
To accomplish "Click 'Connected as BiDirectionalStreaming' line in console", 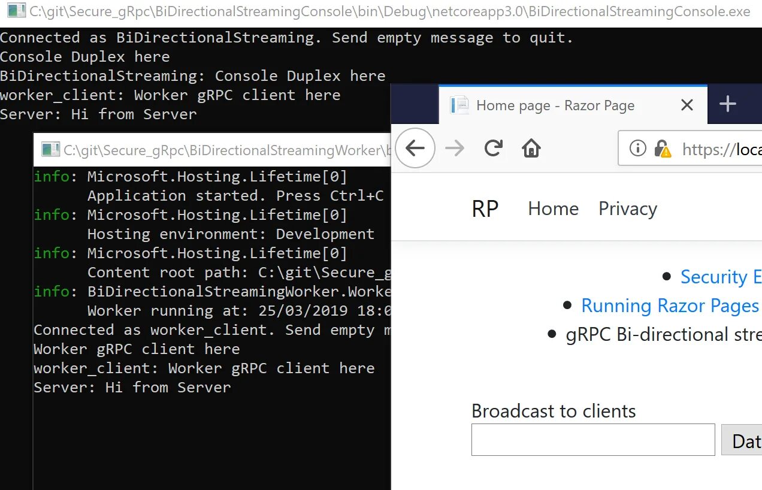I will pos(287,38).
